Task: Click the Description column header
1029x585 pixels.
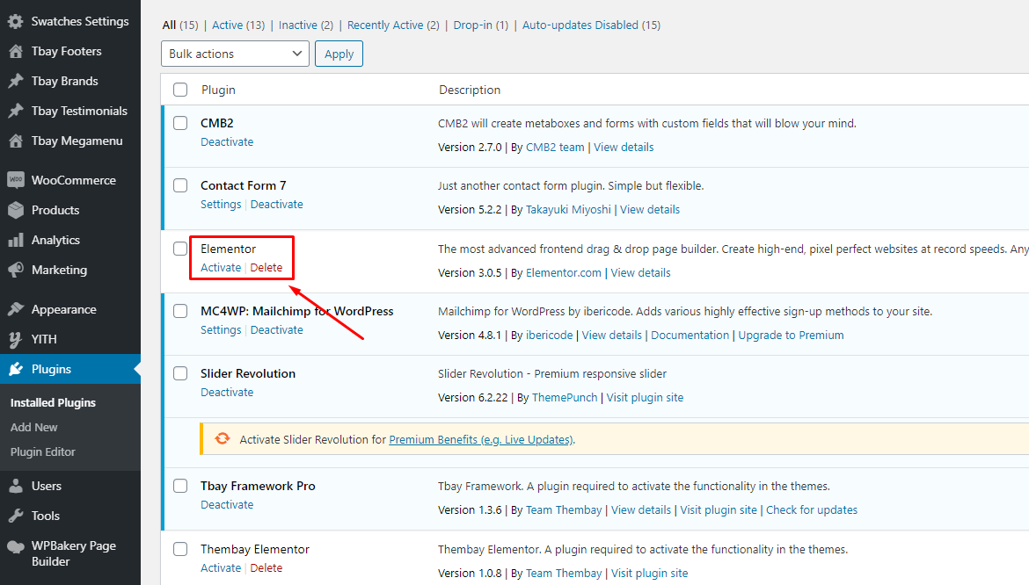Action: point(470,90)
